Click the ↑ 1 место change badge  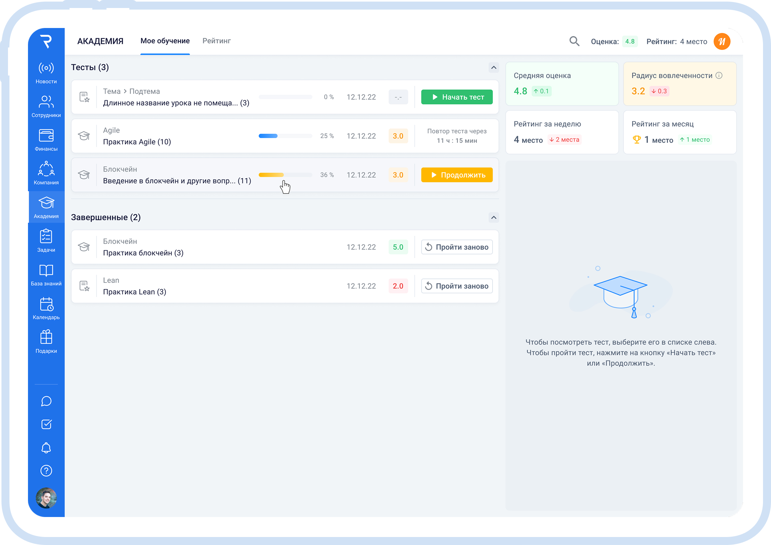click(x=694, y=139)
